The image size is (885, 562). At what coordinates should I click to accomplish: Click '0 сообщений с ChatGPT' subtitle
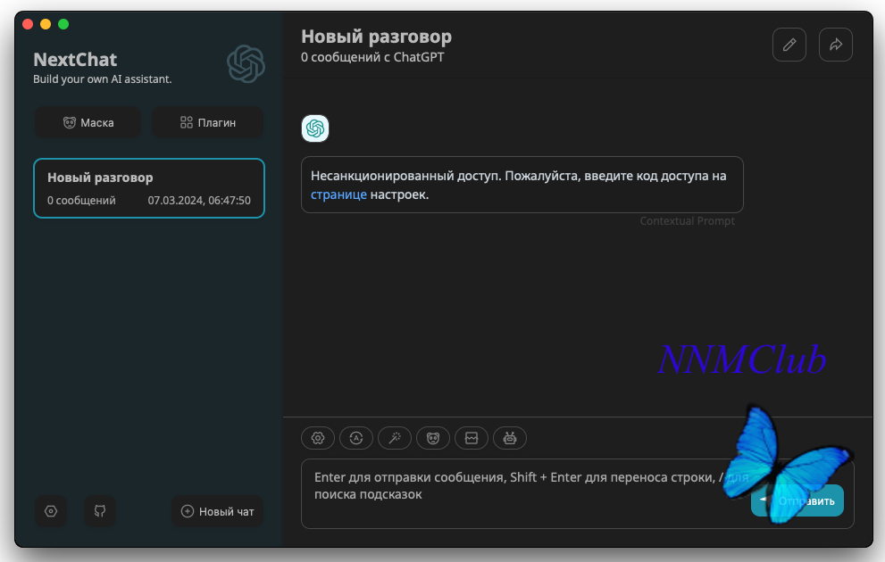pyautogui.click(x=372, y=57)
